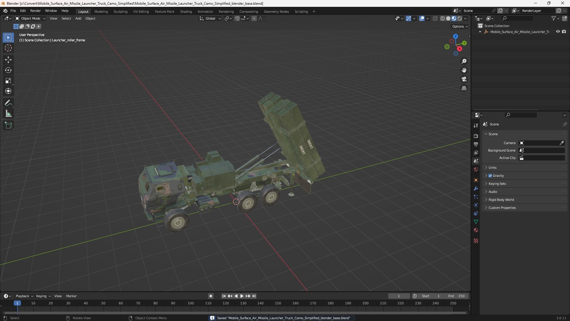This screenshot has width=570, height=321.
Task: Open the Render menu
Action: click(x=35, y=11)
